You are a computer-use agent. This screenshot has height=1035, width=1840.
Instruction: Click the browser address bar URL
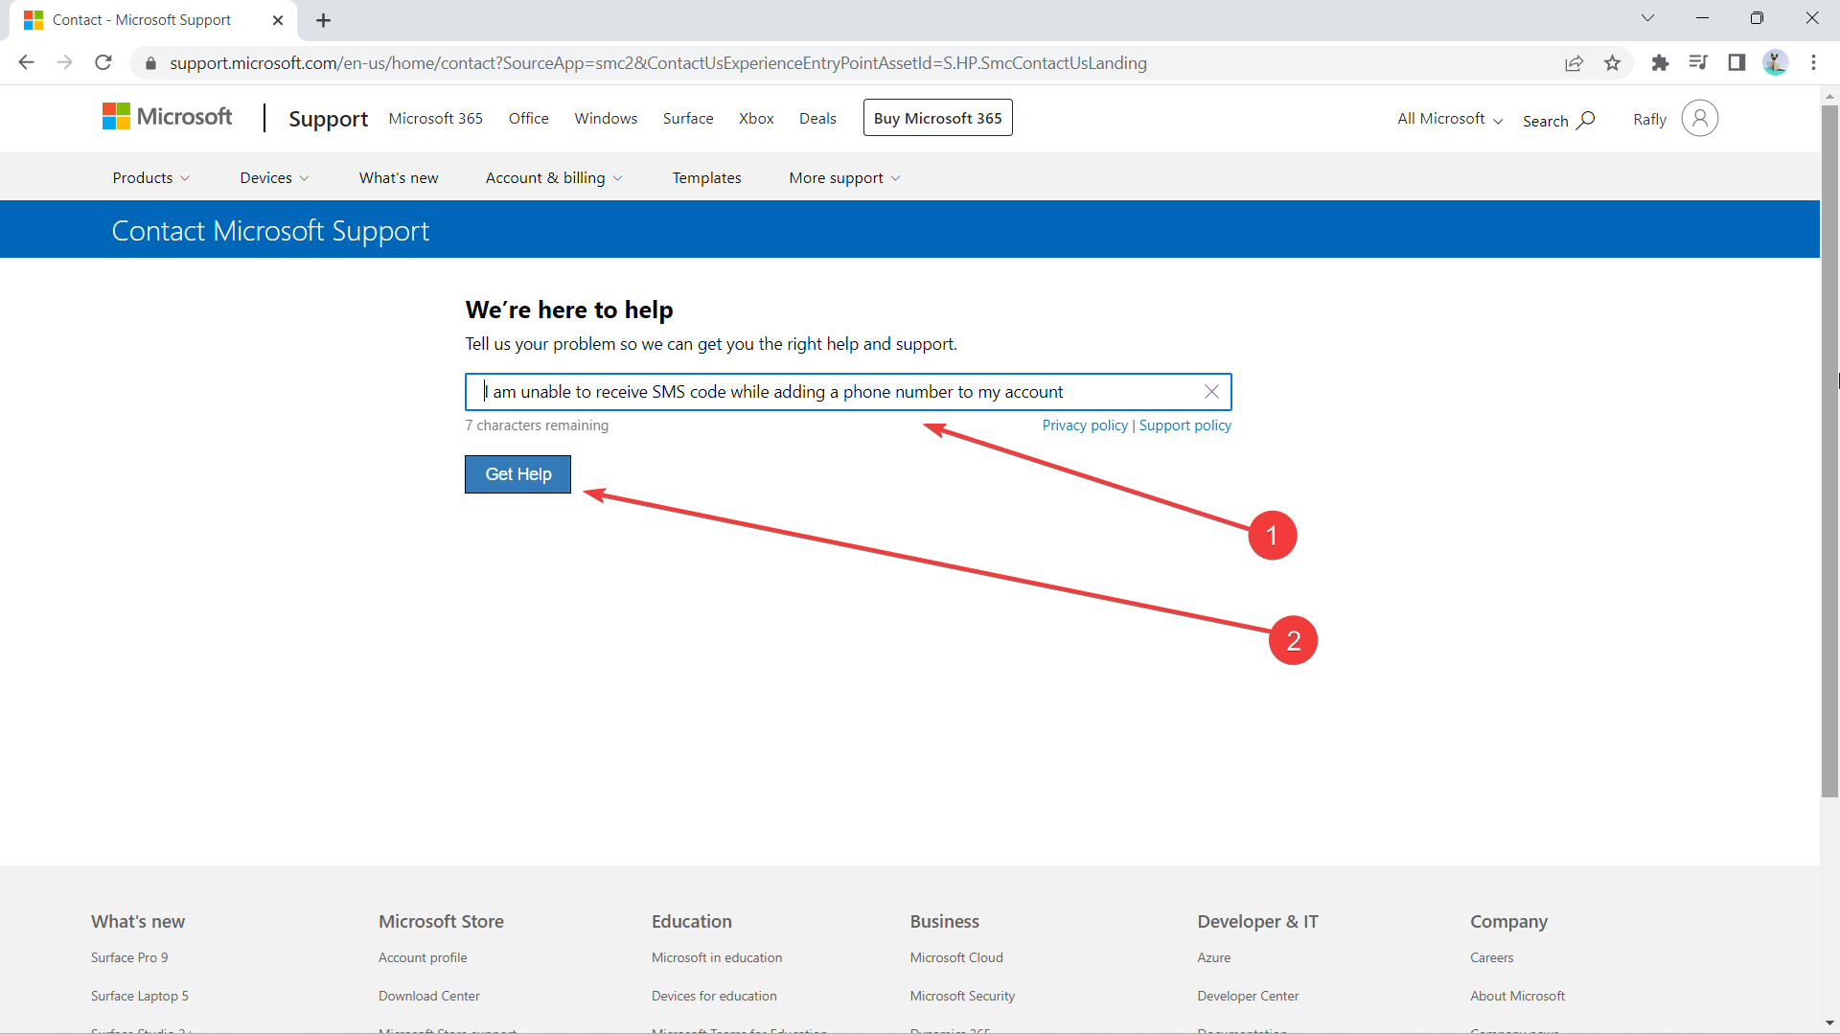(658, 63)
